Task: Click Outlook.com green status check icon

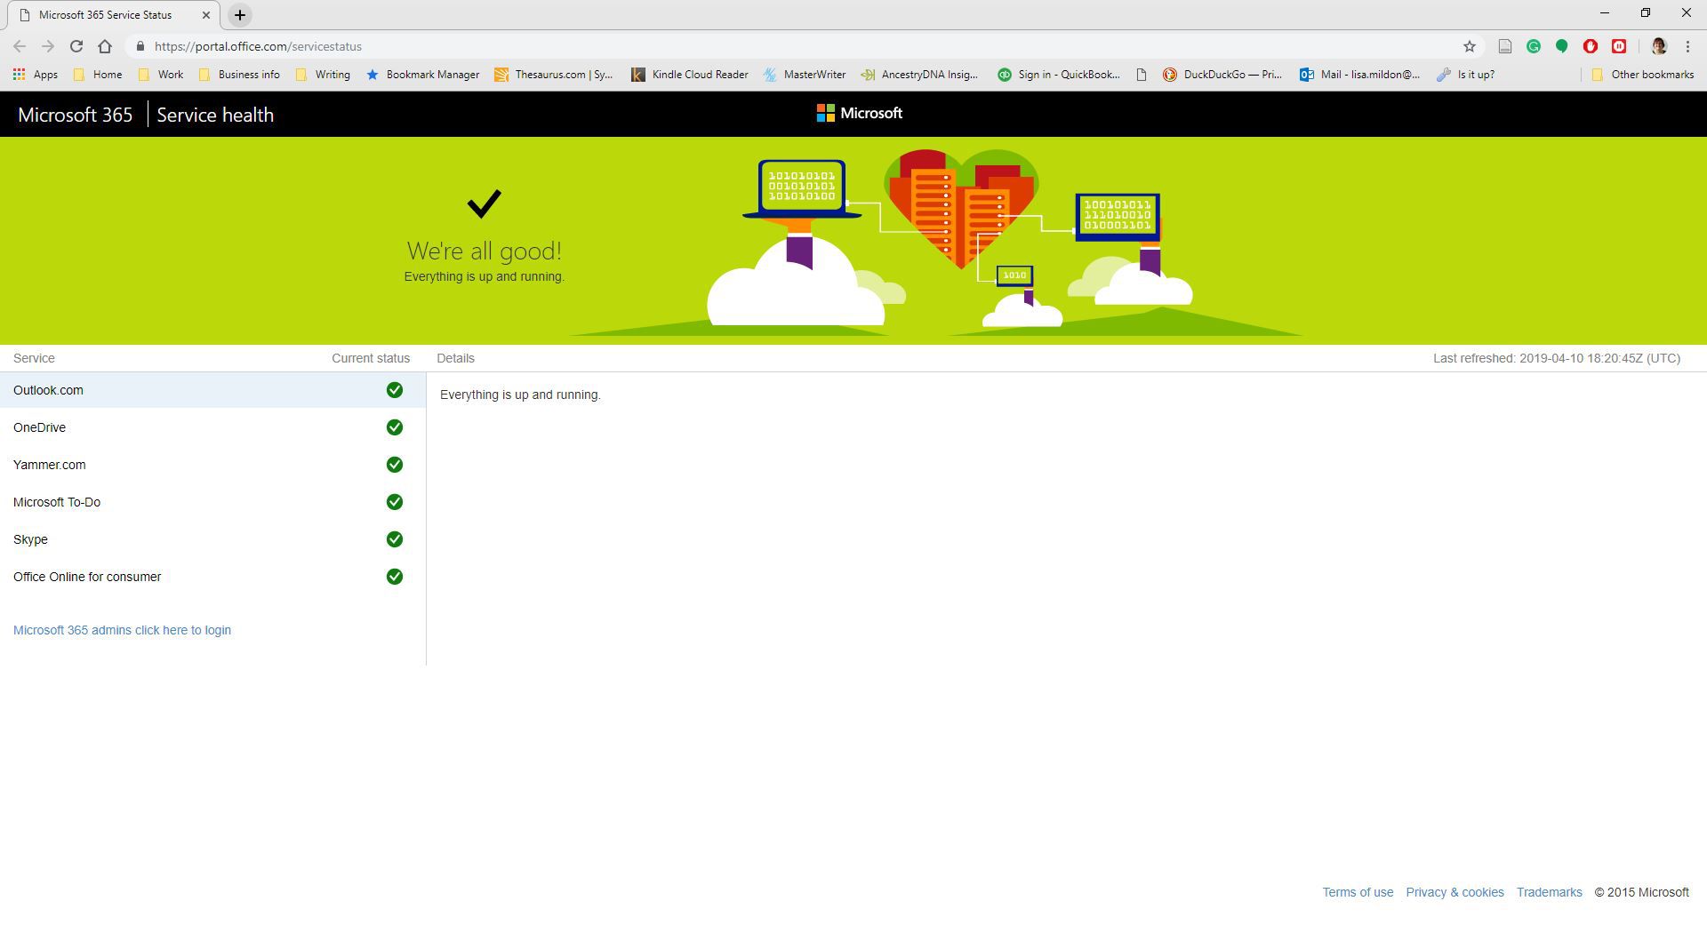Action: [x=395, y=390]
